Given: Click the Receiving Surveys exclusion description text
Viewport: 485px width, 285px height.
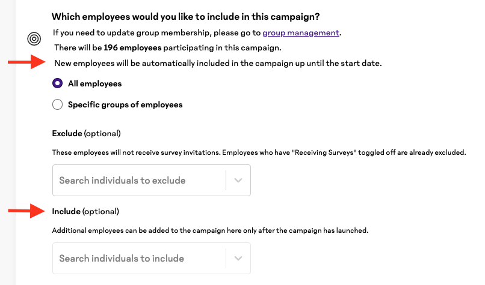Looking at the screenshot, I should tap(259, 152).
